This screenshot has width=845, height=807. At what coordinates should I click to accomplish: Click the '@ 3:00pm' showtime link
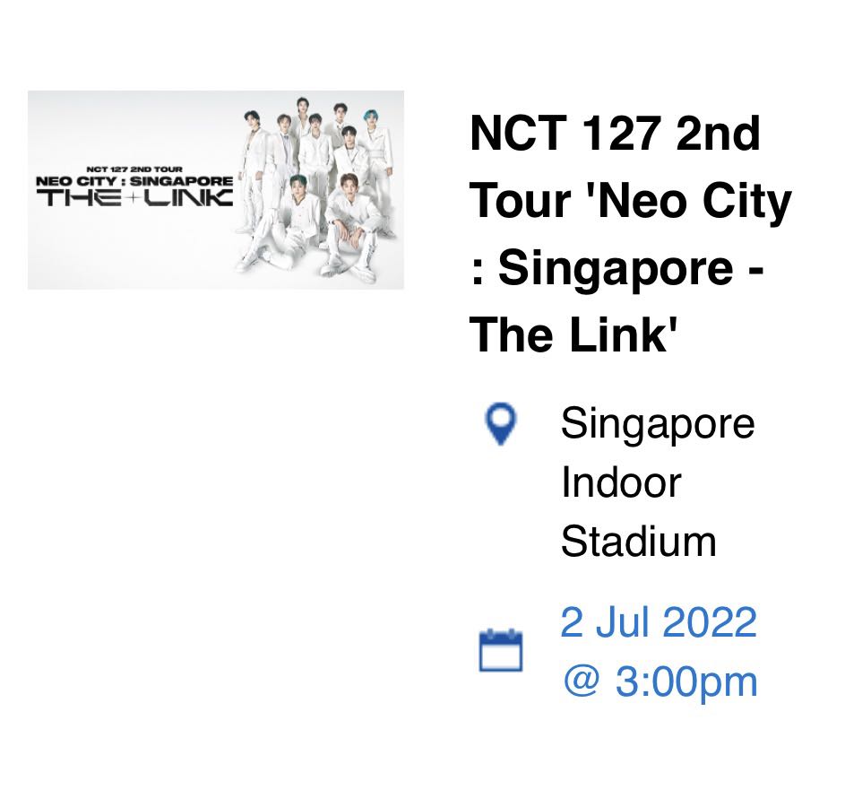(x=659, y=682)
